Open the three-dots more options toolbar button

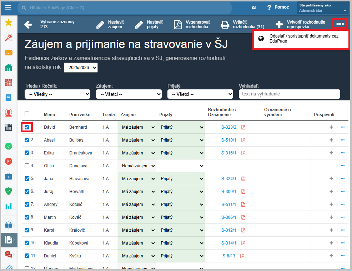coord(340,24)
